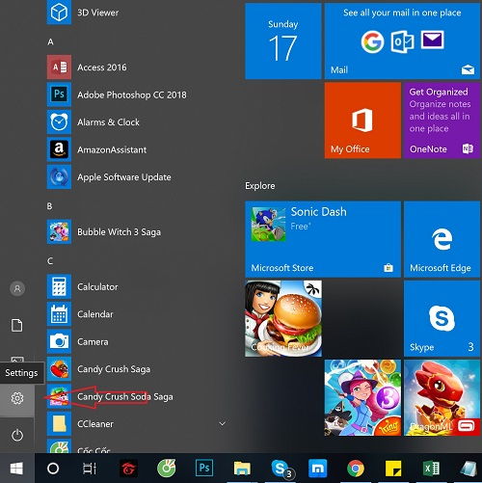Jump to letter B section header
Screen dimensions: 482x483
49,206
